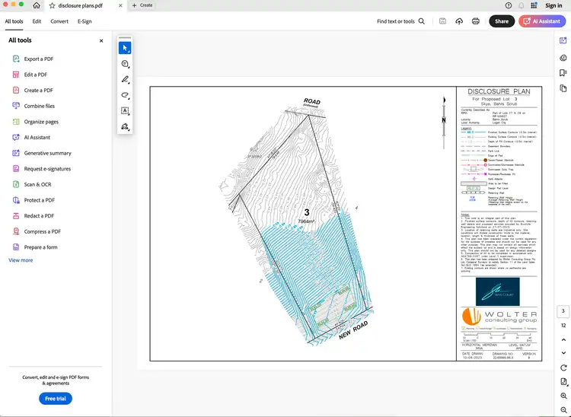Choose the add comment tool
This screenshot has width=571, height=417.
click(x=125, y=64)
